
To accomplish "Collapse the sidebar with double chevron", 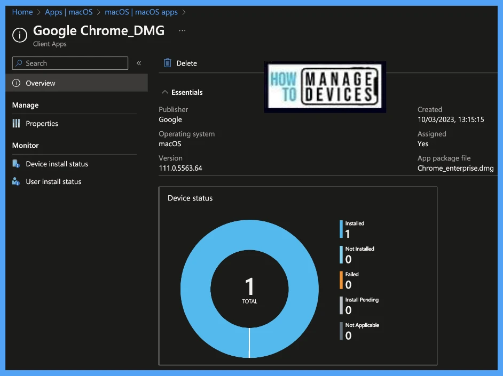I will pyautogui.click(x=139, y=63).
